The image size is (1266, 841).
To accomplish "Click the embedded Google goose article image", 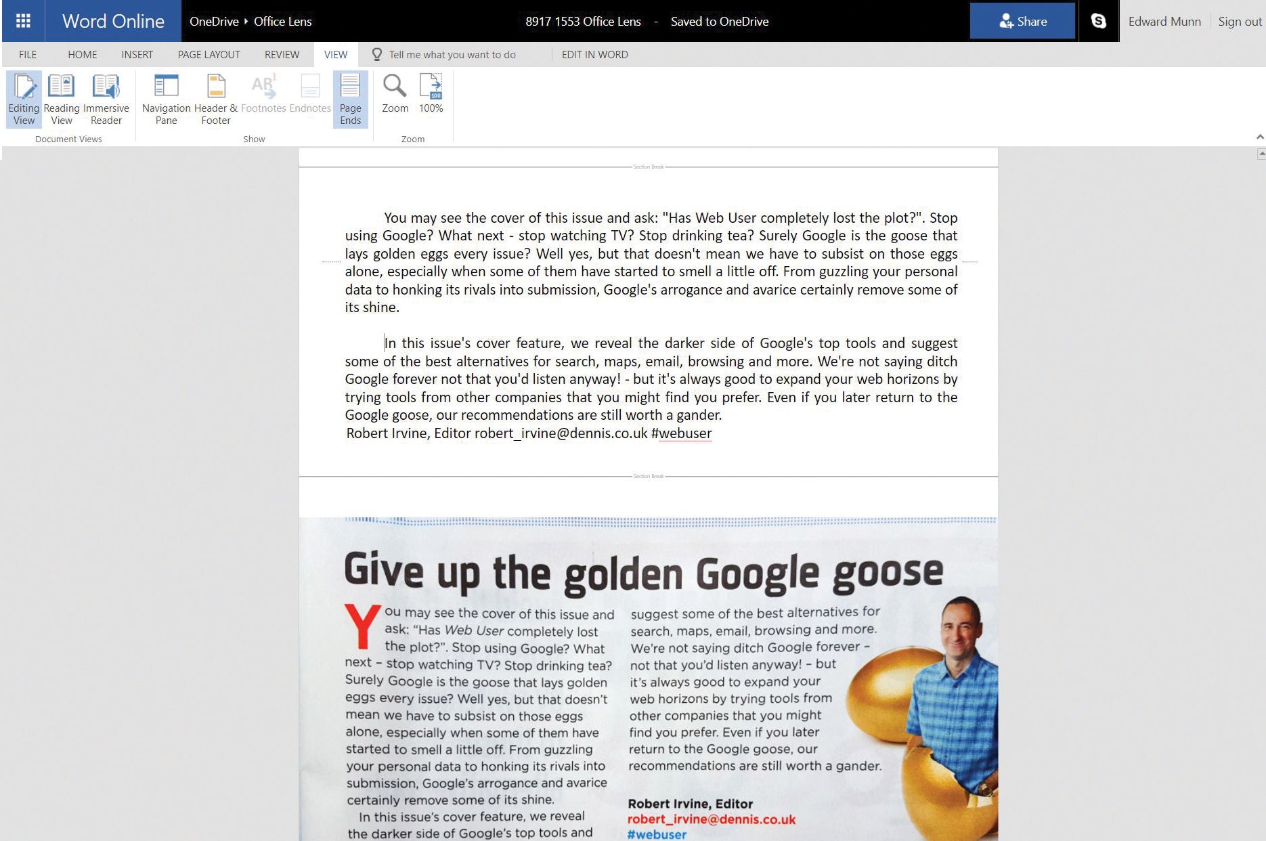I will point(649,678).
